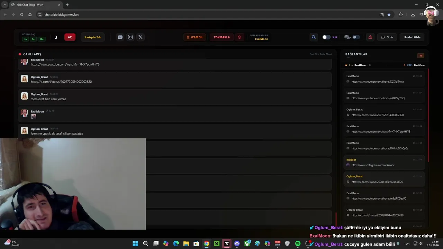Click X icon beside status/2008410701904441720 link
The image size is (443, 249).
(x=348, y=182)
